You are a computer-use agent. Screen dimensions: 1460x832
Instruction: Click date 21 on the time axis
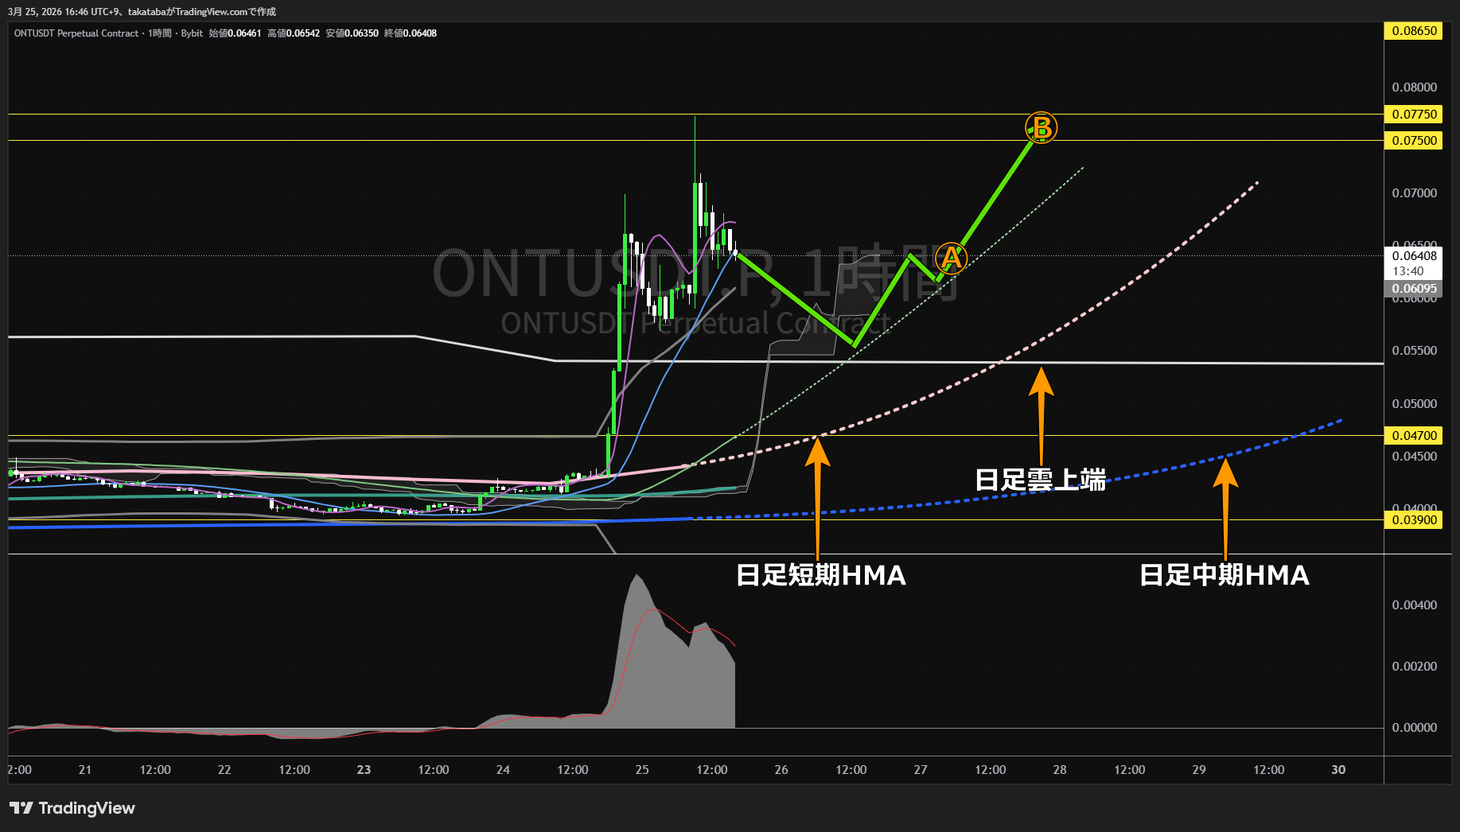85,770
